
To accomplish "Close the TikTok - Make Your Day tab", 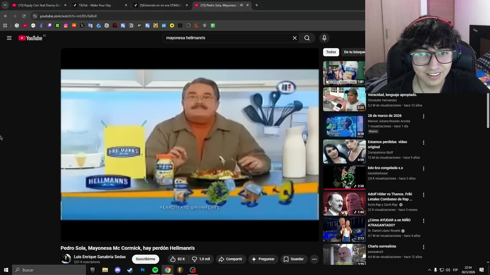I will pos(126,5).
